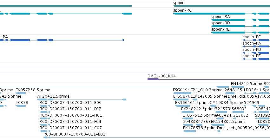Click RC0-DP0007-150700-011-H01 label
Image resolution: width=270 pixels, height=139 pixels.
(71, 115)
